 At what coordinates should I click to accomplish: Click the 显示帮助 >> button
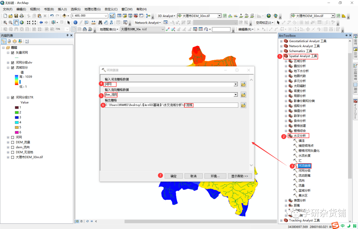(x=240, y=176)
